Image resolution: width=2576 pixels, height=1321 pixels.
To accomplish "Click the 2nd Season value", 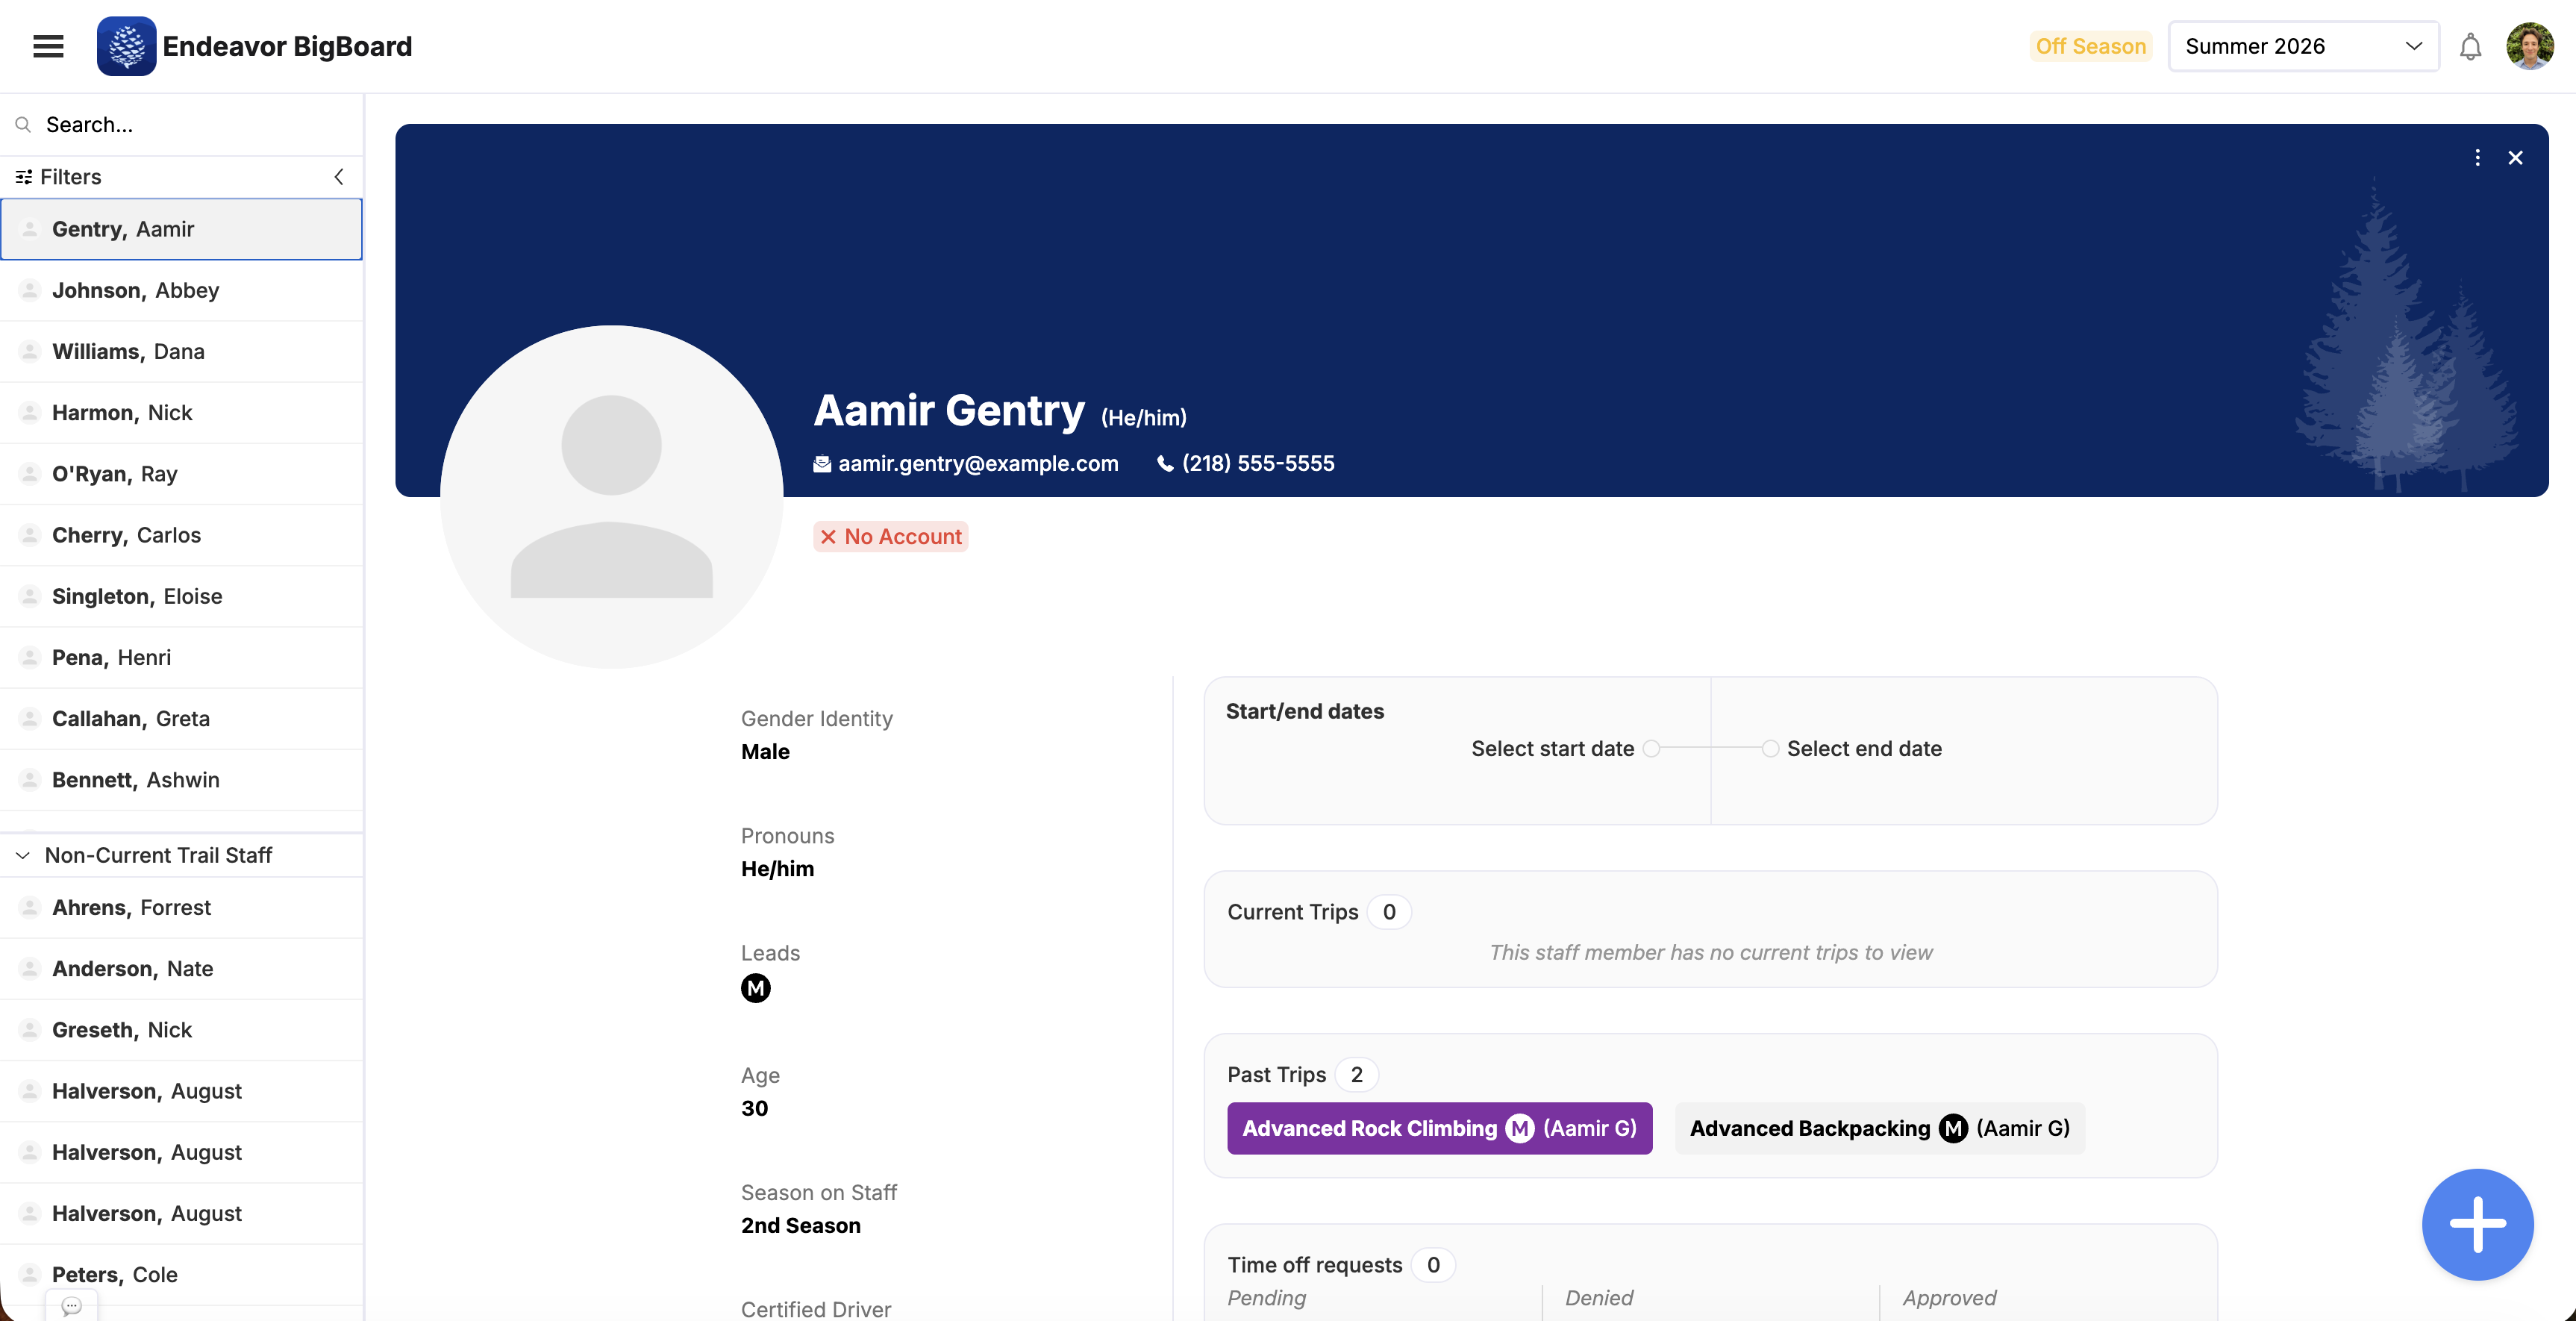I will (800, 1225).
